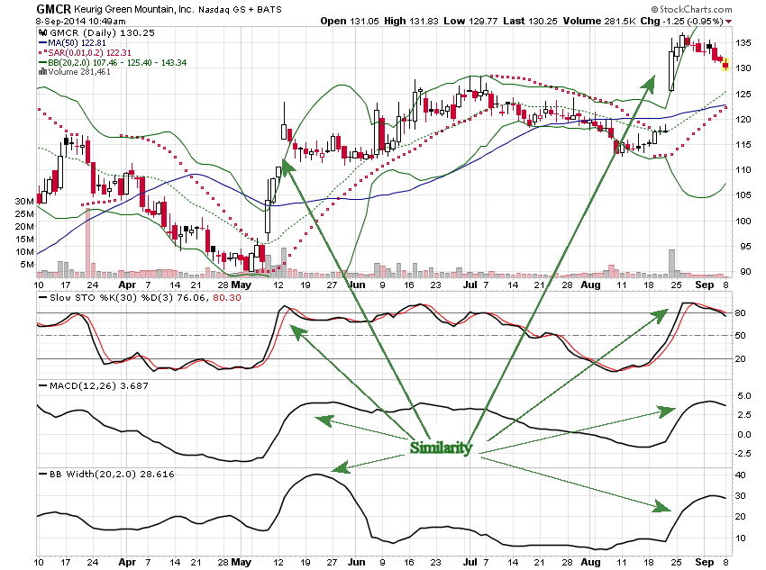Viewport: 766px width, 570px height.
Task: Click the volume bars icon in legend
Action: point(42,72)
